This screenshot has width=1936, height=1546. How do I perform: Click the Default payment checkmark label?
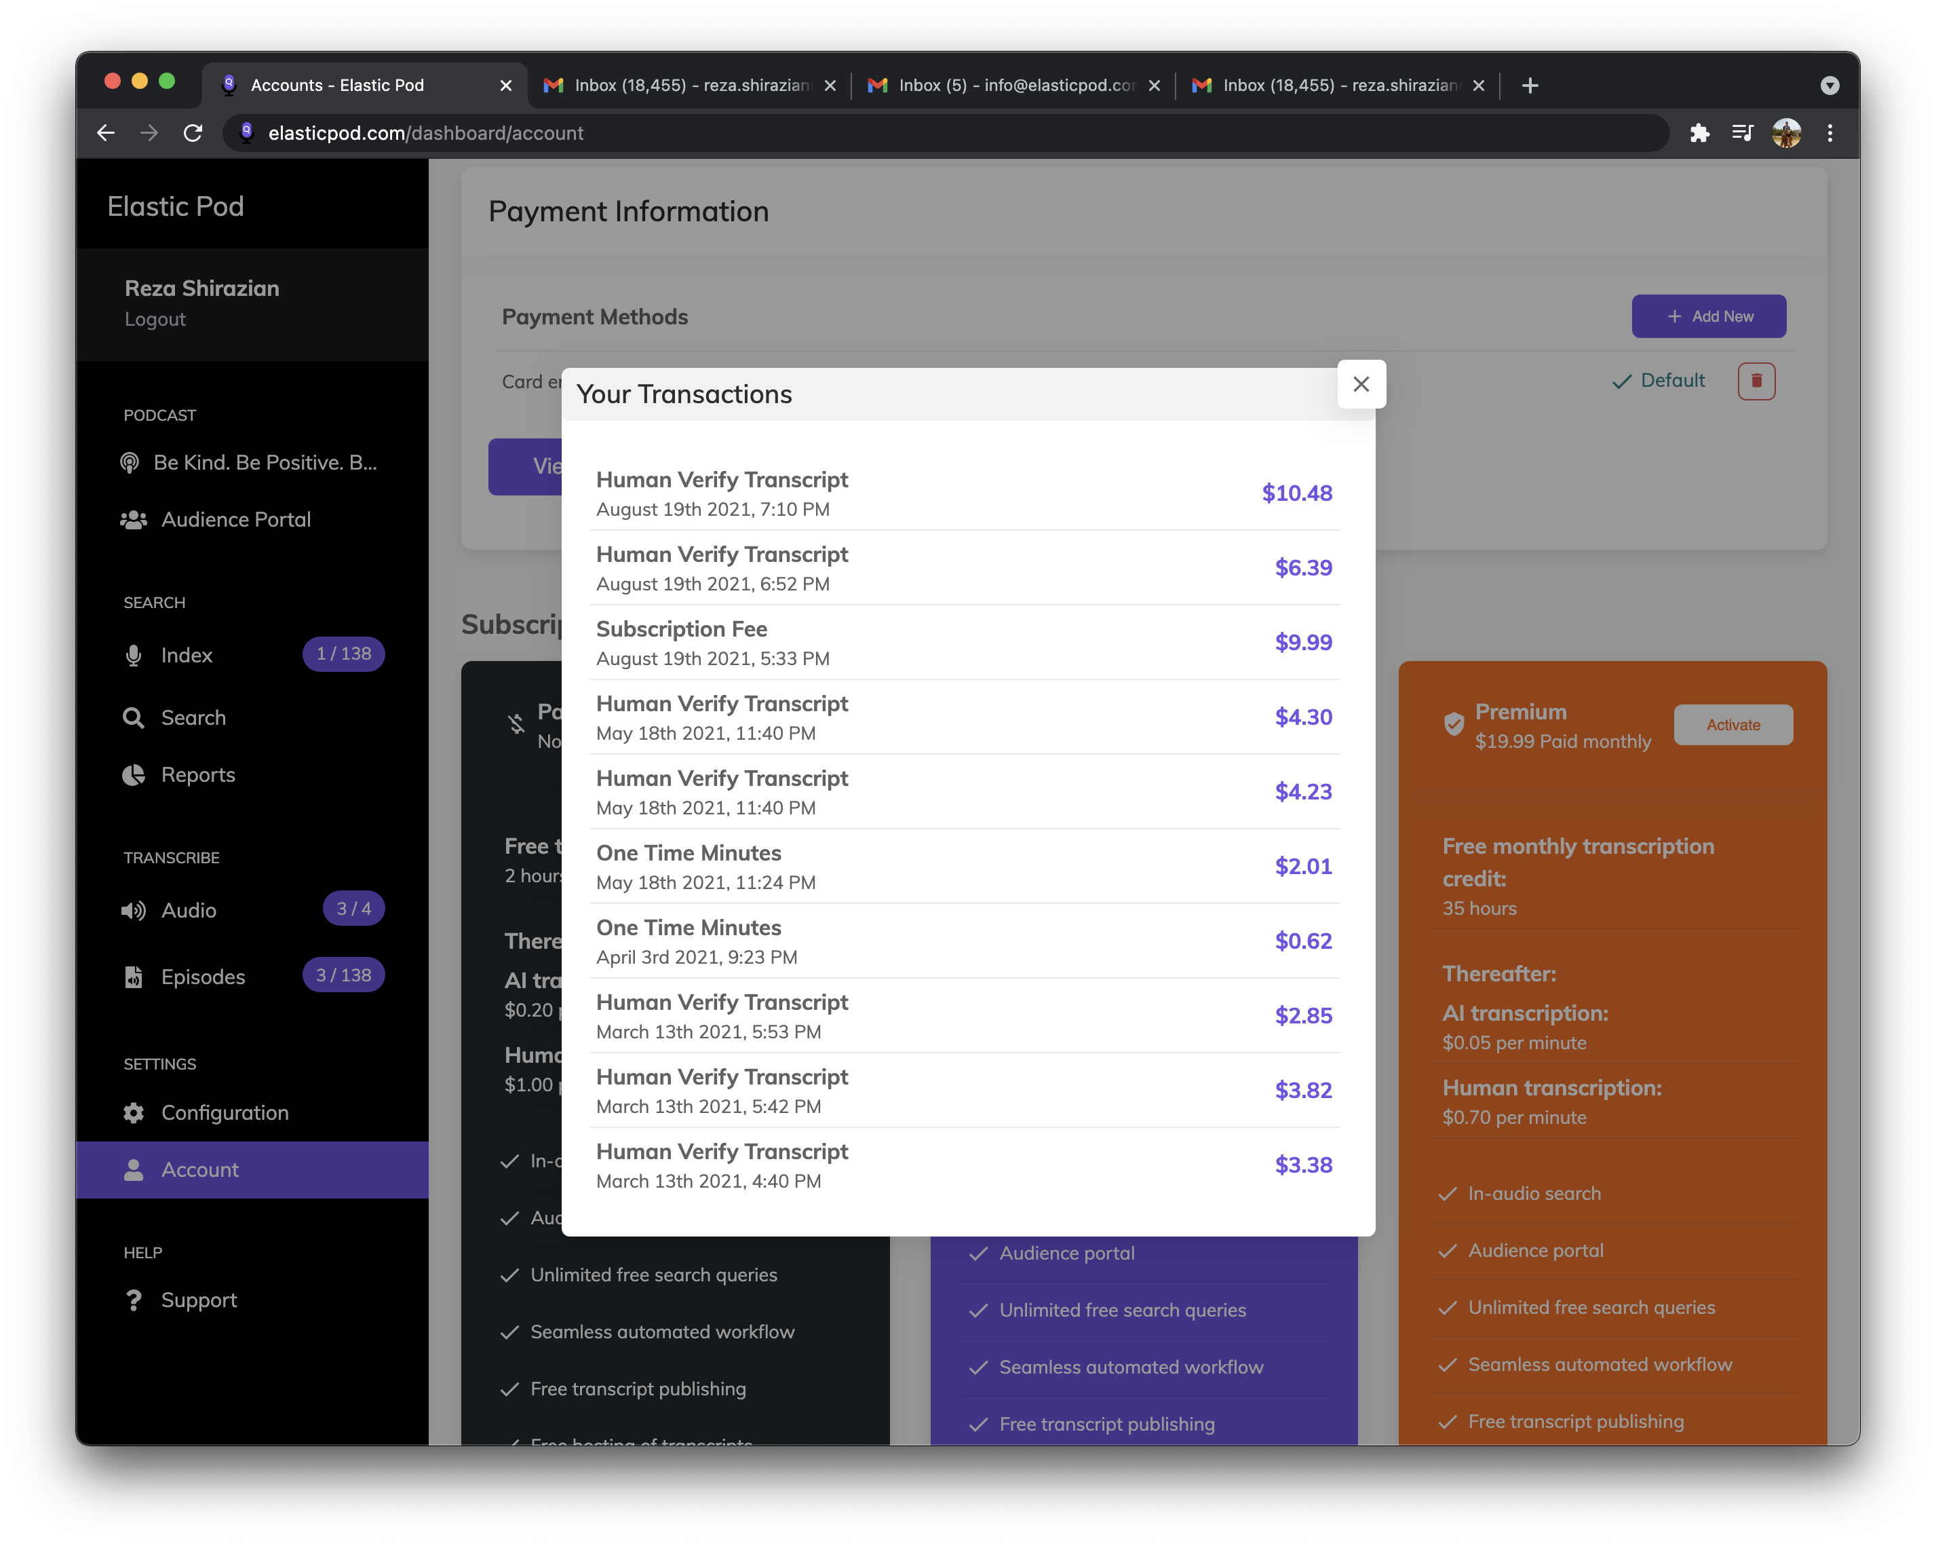pyautogui.click(x=1659, y=381)
